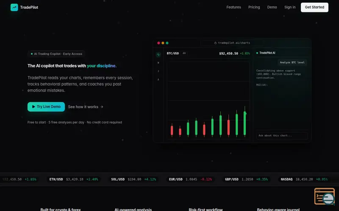Click the Built for crypto & forex heading
This screenshot has width=339, height=211.
point(61,209)
